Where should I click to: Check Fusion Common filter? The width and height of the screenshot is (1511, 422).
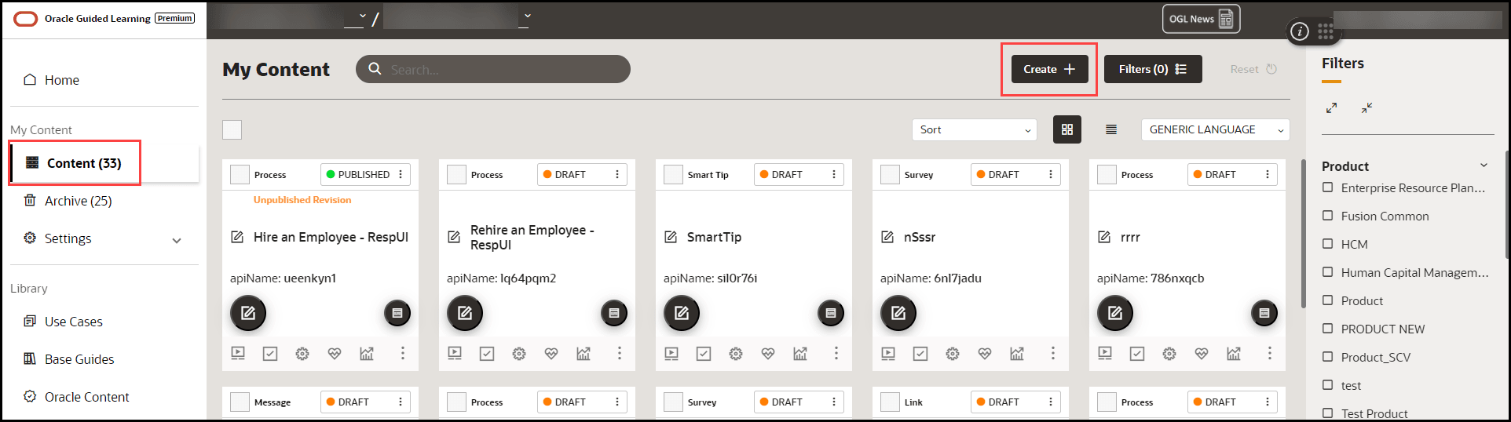pos(1328,216)
